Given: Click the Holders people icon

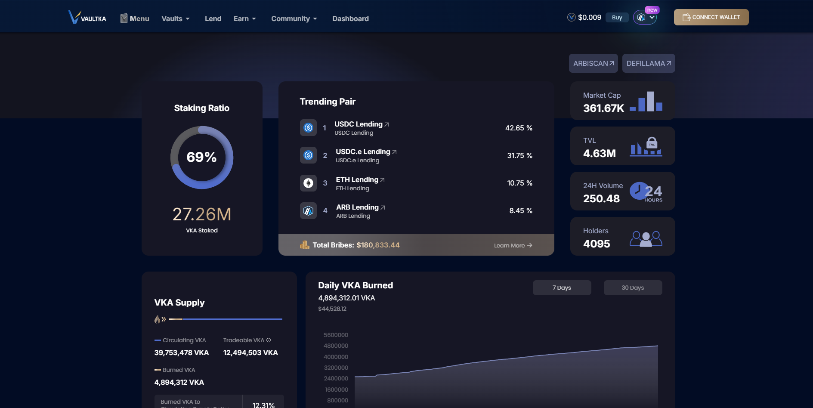Looking at the screenshot, I should point(646,238).
